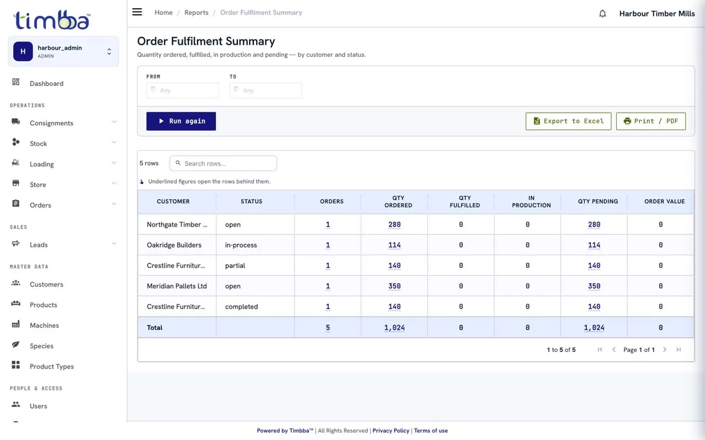
Task: Run the report again
Action: click(x=181, y=121)
